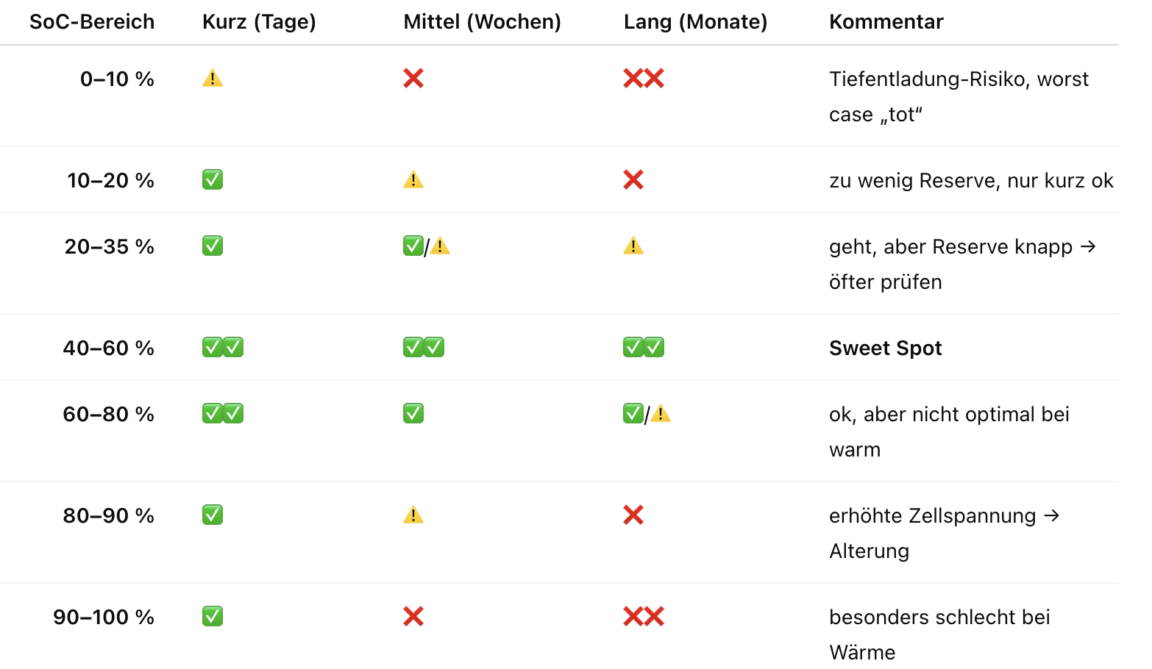Click the Kommentar column header
This screenshot has height=669, width=1152.
coord(886,22)
